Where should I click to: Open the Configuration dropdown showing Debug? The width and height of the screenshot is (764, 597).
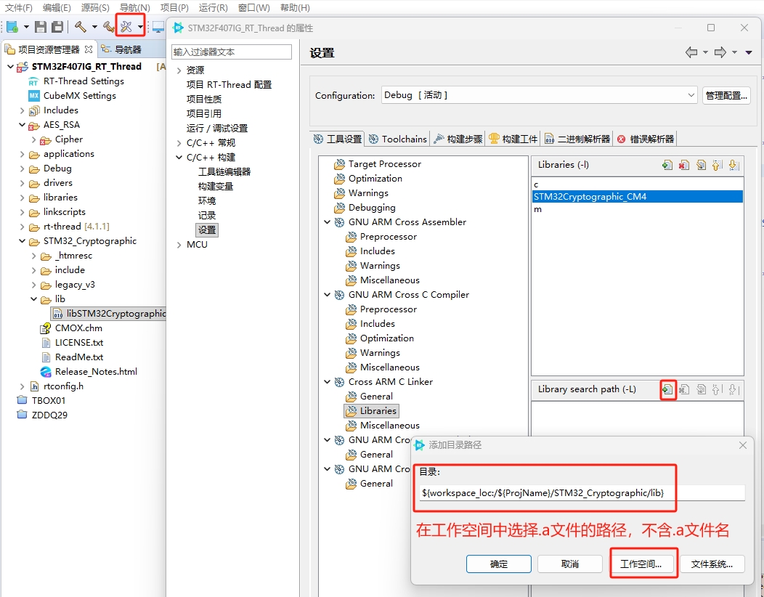(x=540, y=95)
